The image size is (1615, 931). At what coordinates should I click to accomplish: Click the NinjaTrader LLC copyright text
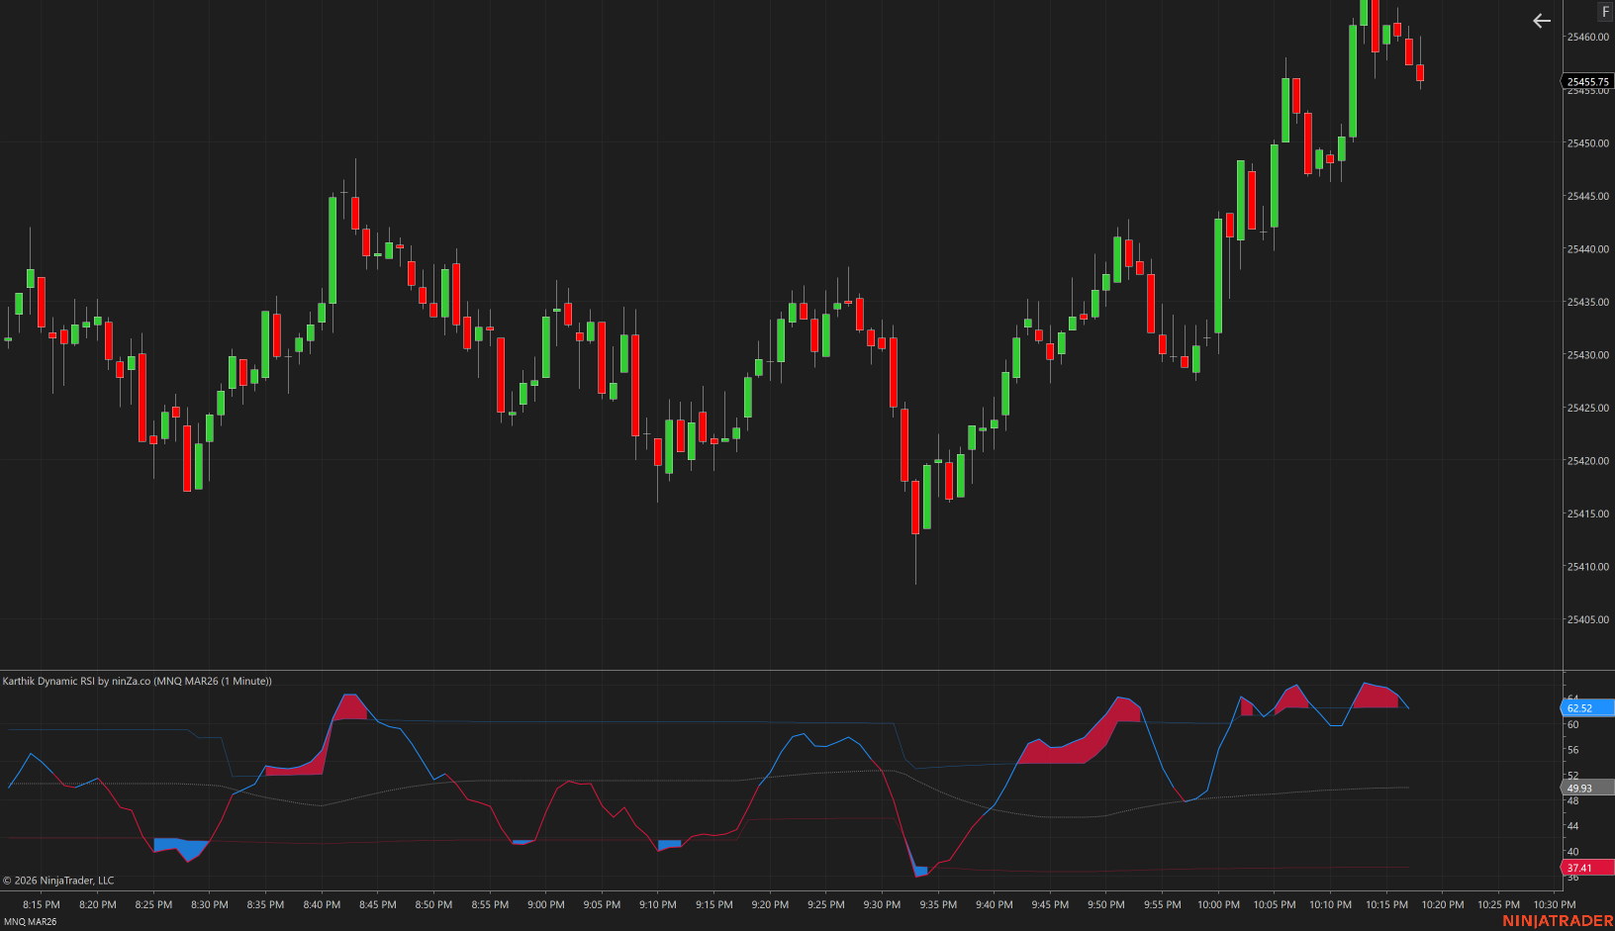coord(58,881)
